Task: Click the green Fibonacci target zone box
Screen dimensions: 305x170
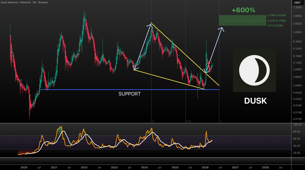Action: [242, 20]
